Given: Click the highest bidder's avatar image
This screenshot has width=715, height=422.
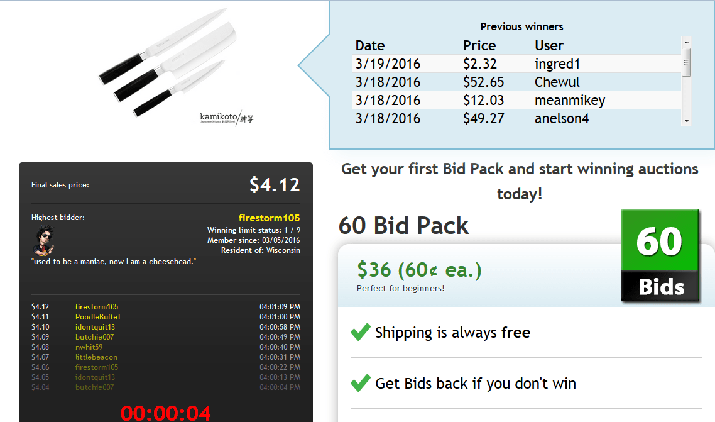Looking at the screenshot, I should click(x=44, y=240).
